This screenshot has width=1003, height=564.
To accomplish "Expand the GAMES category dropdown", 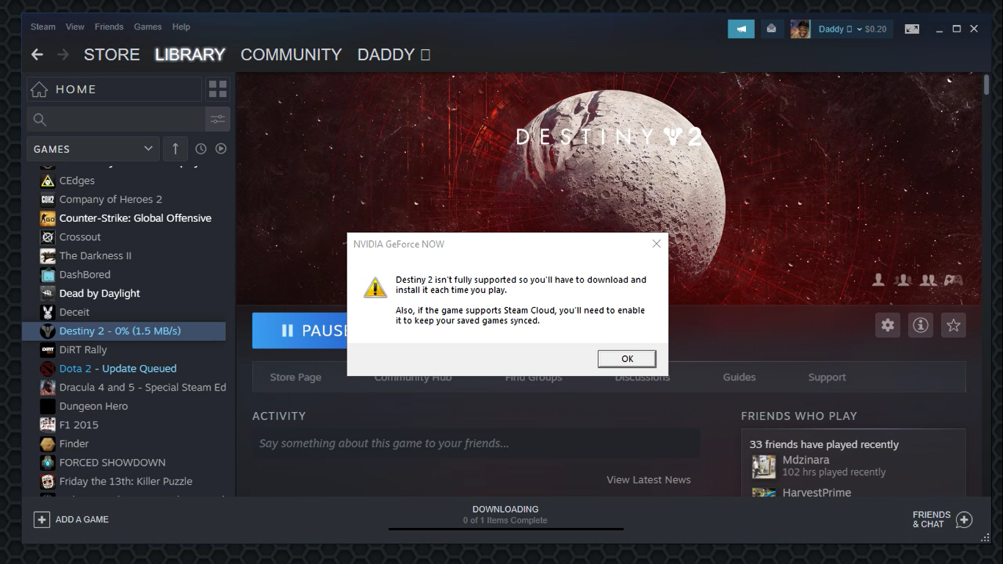I will tap(93, 149).
